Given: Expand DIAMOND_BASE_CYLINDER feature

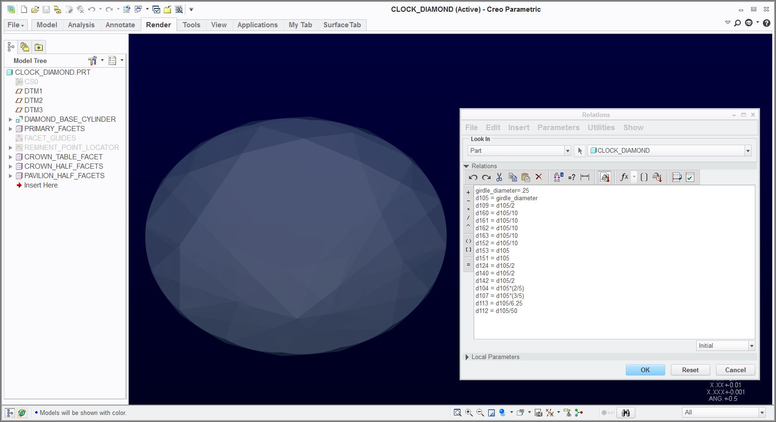Looking at the screenshot, I should point(10,119).
